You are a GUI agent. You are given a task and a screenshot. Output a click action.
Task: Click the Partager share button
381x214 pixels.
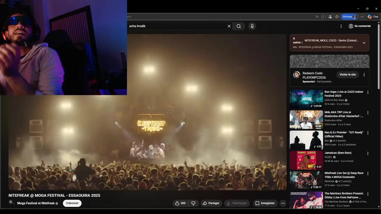point(211,203)
